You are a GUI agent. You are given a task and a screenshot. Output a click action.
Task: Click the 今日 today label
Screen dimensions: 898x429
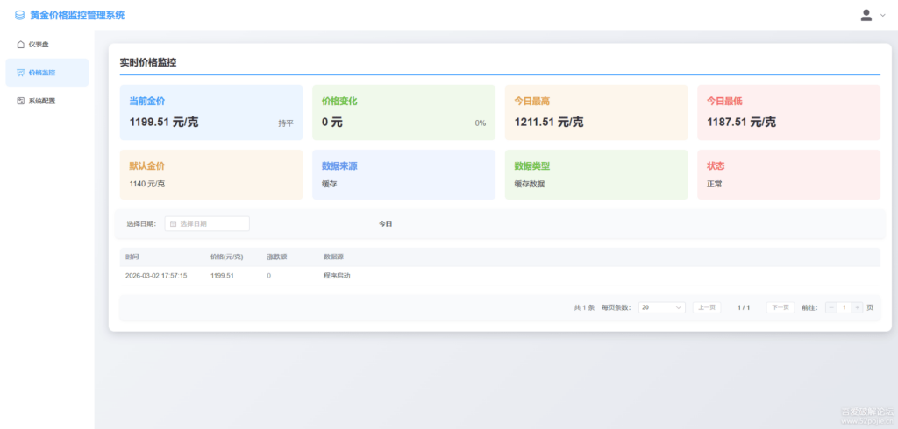pos(385,224)
